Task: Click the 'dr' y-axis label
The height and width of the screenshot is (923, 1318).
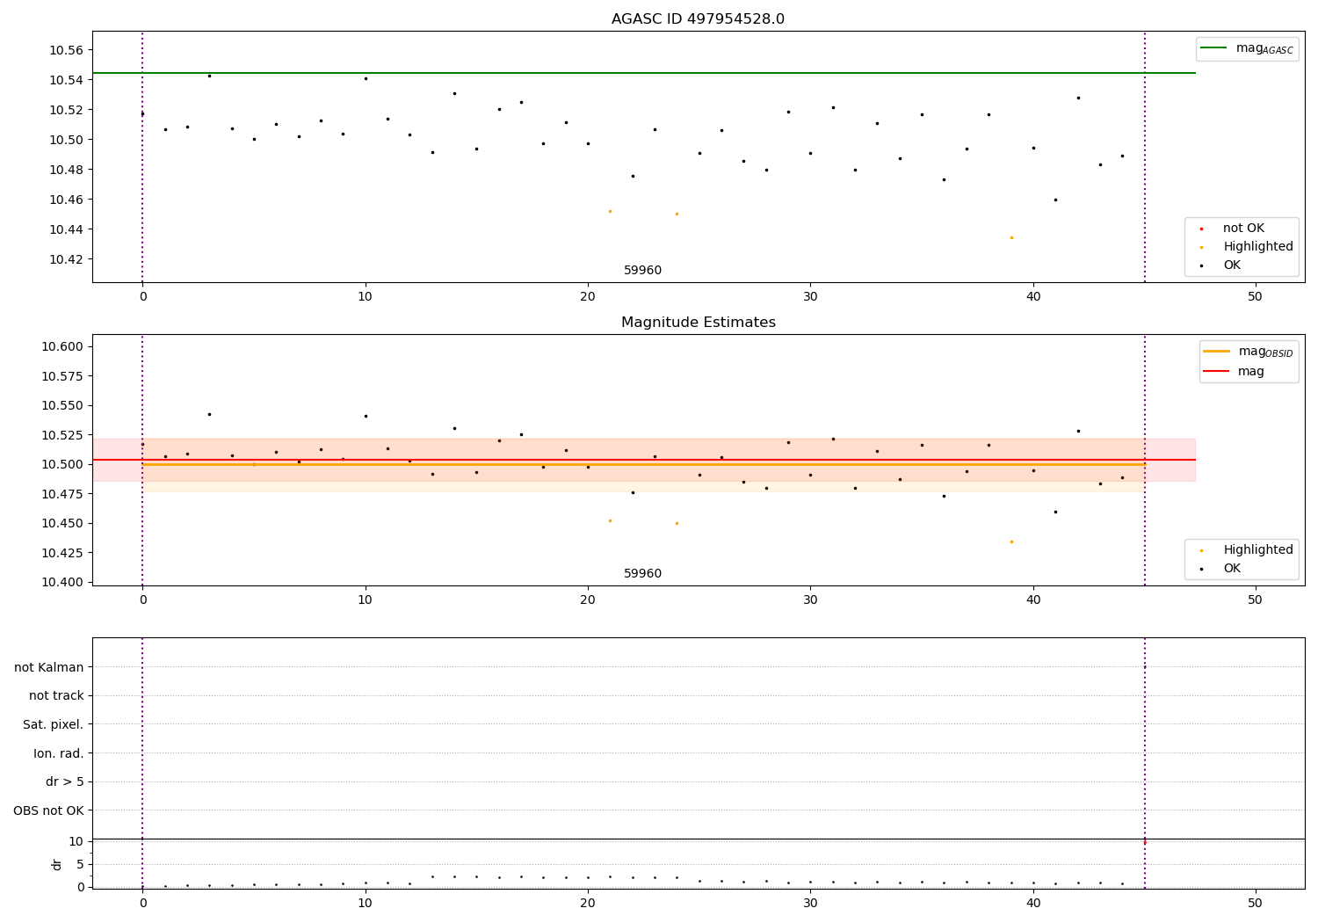Action: click(x=57, y=864)
